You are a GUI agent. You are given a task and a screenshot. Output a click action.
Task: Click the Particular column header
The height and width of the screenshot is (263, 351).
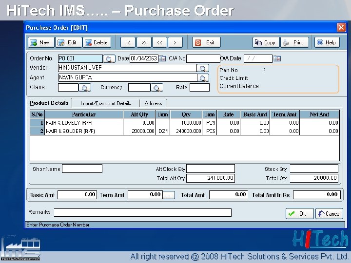pos(84,114)
